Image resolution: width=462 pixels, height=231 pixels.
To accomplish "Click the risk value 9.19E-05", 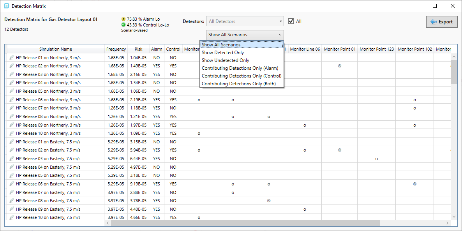I will point(138,184).
